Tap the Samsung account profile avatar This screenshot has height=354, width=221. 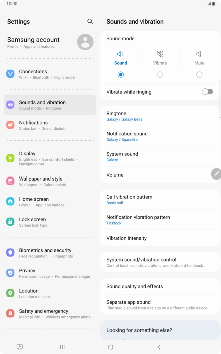pyautogui.click(x=85, y=42)
